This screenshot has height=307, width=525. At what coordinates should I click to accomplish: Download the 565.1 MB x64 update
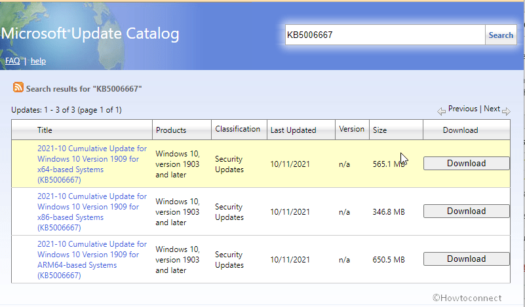[x=466, y=163]
